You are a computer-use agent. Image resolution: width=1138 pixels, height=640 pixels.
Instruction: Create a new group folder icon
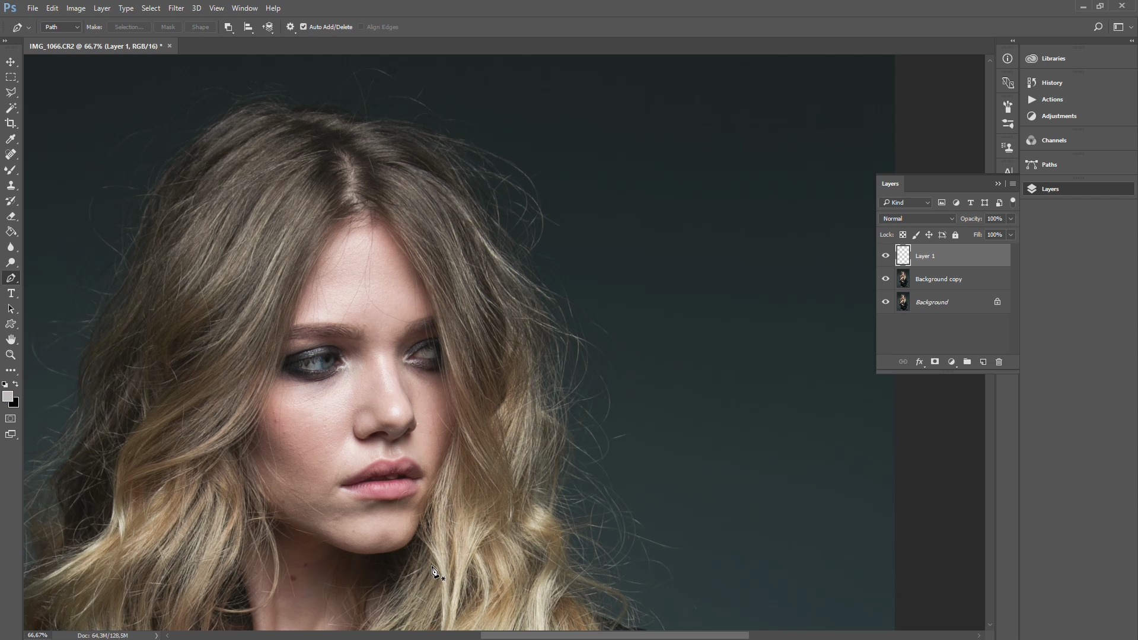[967, 362]
